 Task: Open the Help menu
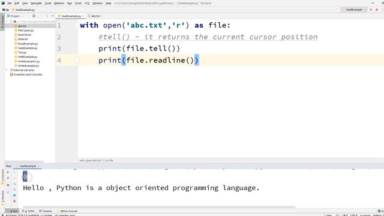pyautogui.click(x=108, y=3)
